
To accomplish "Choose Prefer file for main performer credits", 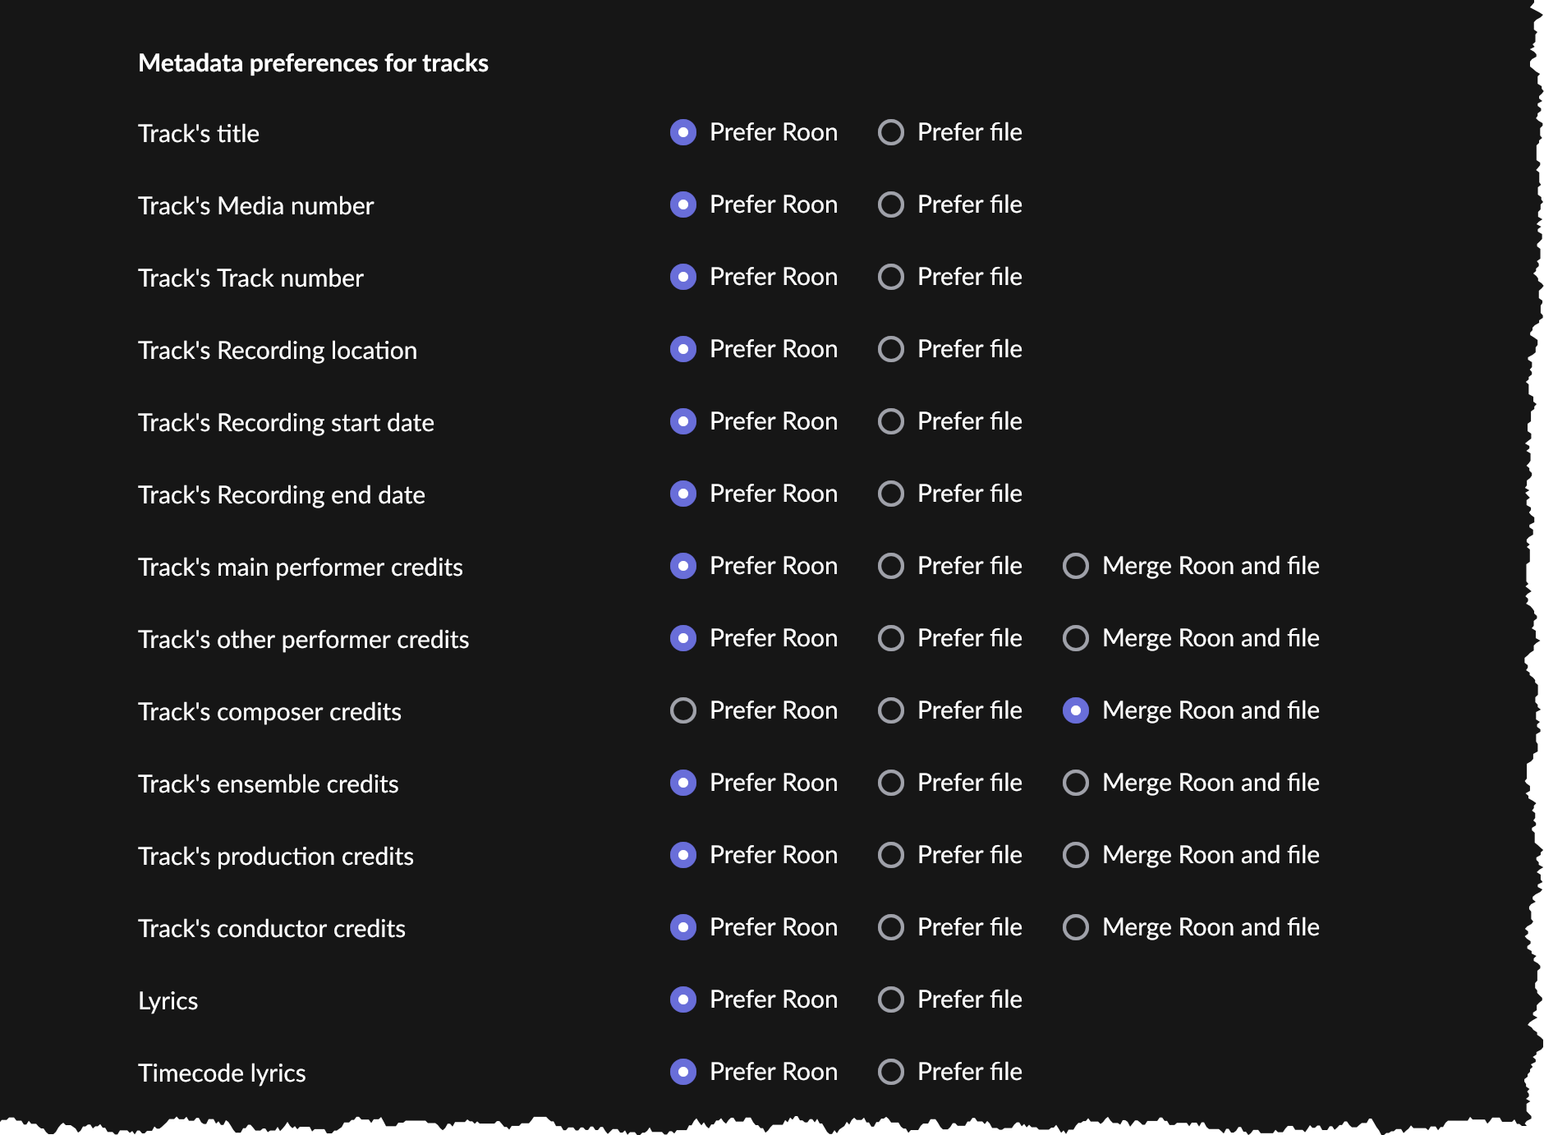I will pos(891,566).
